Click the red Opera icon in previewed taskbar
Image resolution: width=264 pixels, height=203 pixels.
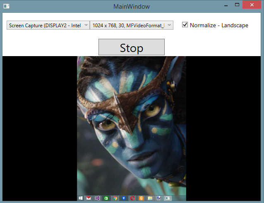tap(132, 198)
